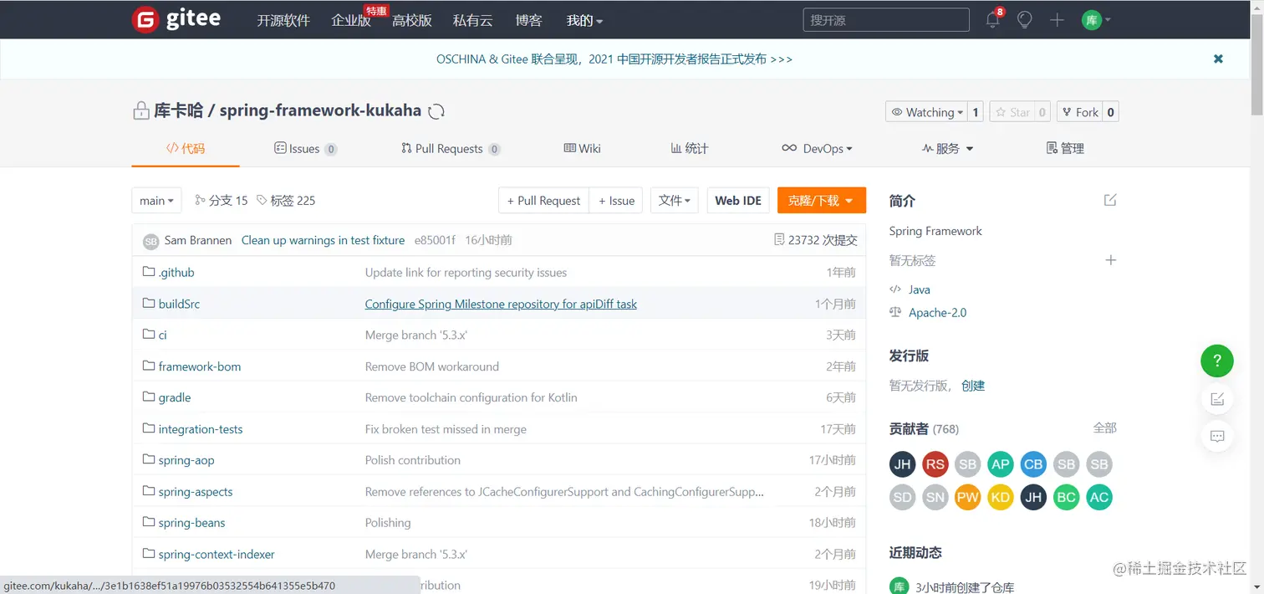This screenshot has height=594, width=1264.
Task: Open the 文件 dropdown
Action: click(x=675, y=200)
